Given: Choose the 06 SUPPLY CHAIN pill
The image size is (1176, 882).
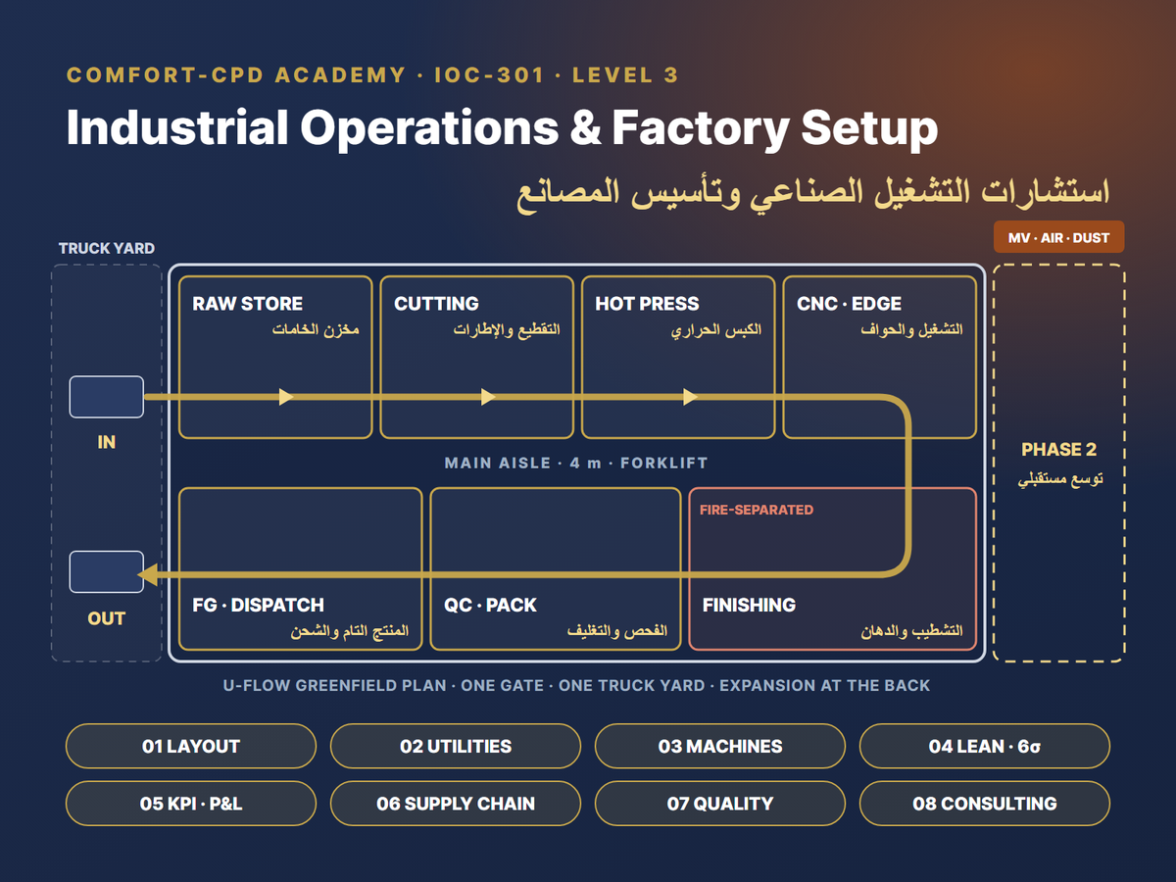Looking at the screenshot, I should [456, 804].
